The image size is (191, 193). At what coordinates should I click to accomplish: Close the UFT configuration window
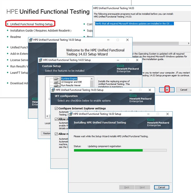[x=150, y=90]
